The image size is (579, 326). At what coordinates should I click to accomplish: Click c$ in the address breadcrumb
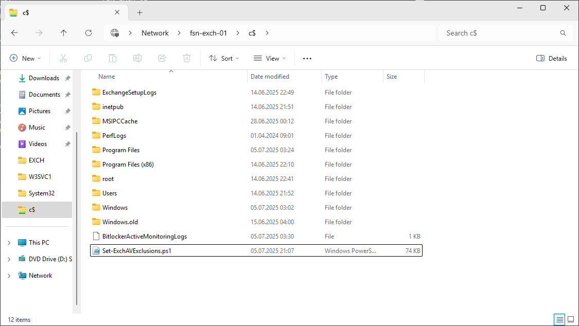point(252,33)
